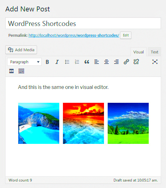166x188 pixels.
Task: Apply italic formatting
Action: click(x=57, y=62)
